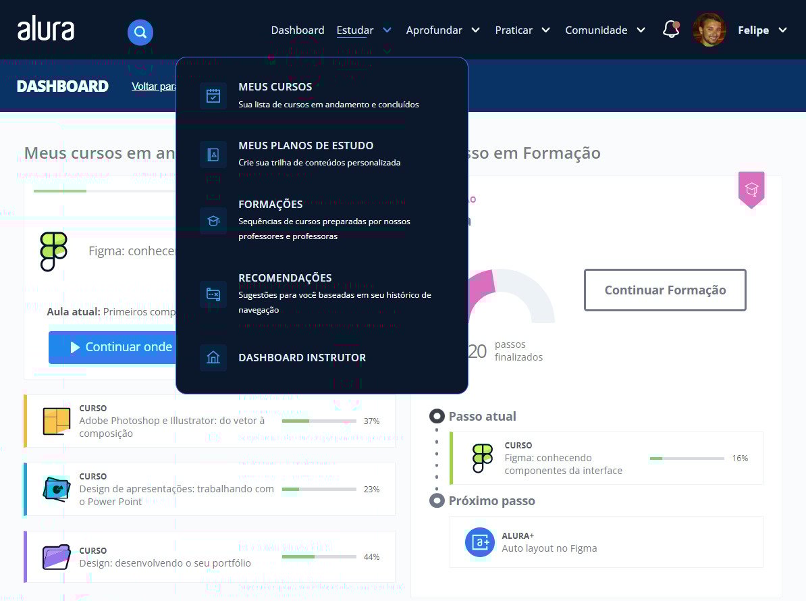Open Auto layout no Figma step
This screenshot has height=601, width=806.
(607, 542)
